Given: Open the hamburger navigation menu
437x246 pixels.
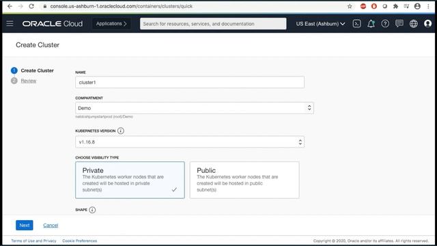Looking at the screenshot, I should tap(10, 23).
